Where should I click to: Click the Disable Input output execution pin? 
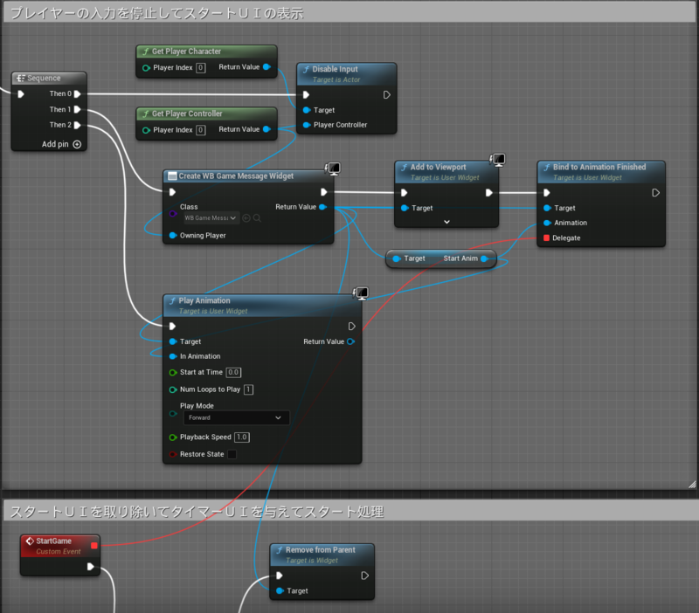(386, 95)
